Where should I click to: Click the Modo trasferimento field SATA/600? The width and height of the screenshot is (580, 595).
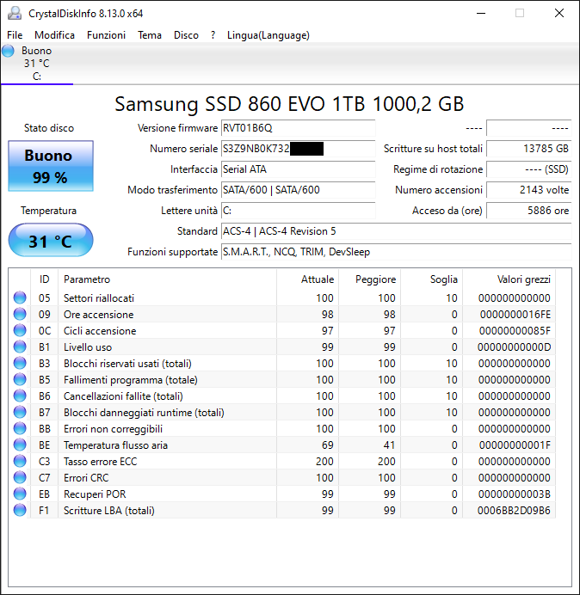[x=298, y=190]
